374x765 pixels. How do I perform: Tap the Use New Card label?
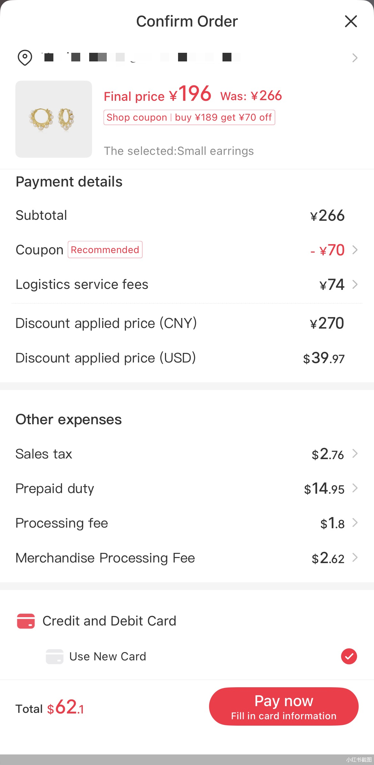[x=107, y=657]
